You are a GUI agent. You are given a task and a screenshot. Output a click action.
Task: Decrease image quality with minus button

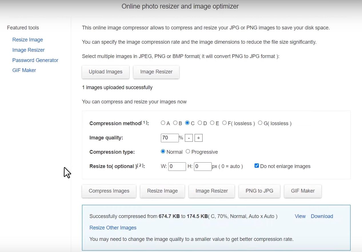[189, 138]
